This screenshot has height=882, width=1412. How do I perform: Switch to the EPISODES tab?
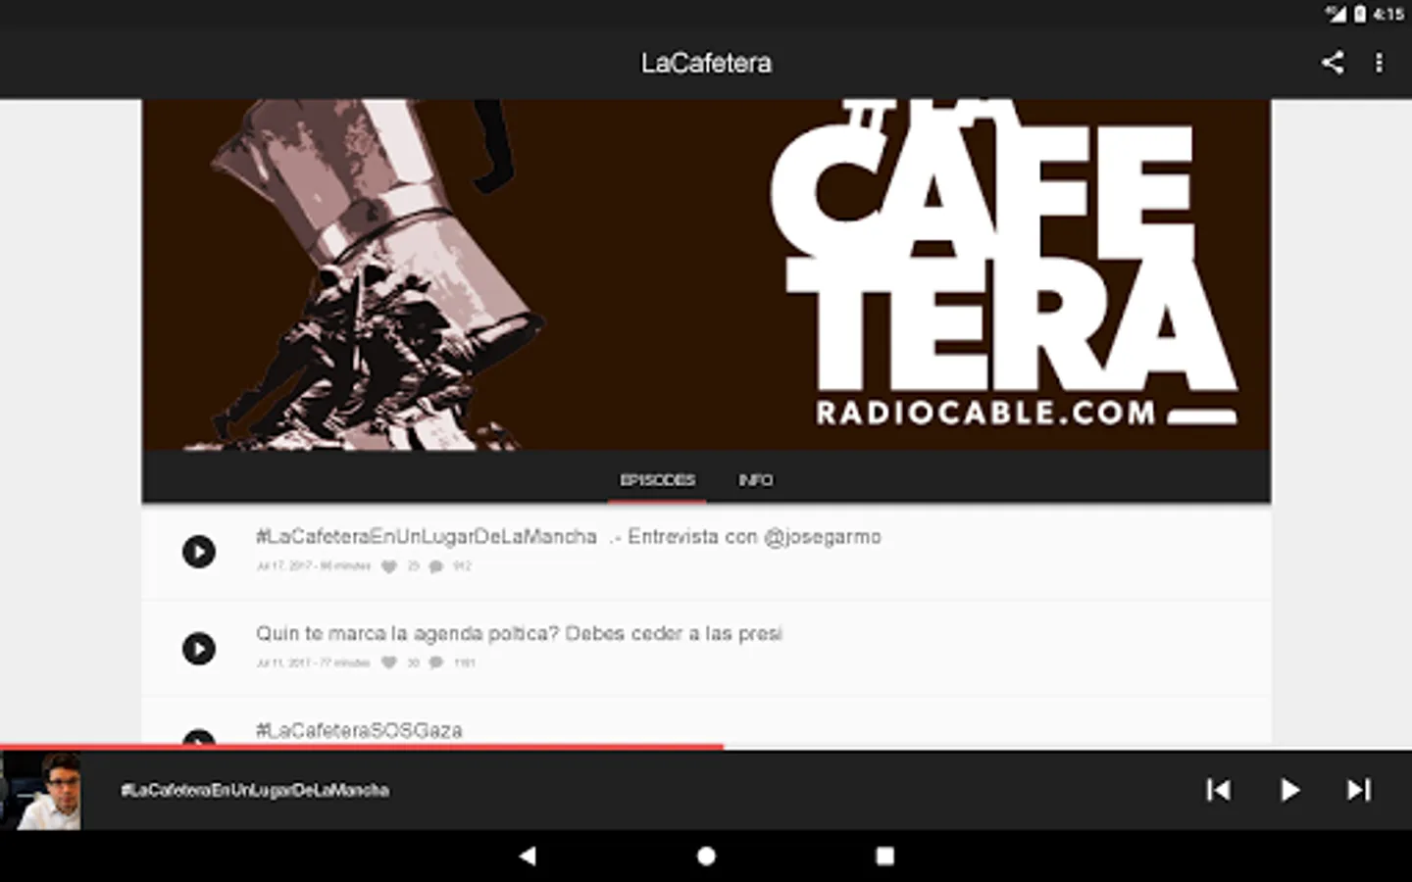(657, 479)
